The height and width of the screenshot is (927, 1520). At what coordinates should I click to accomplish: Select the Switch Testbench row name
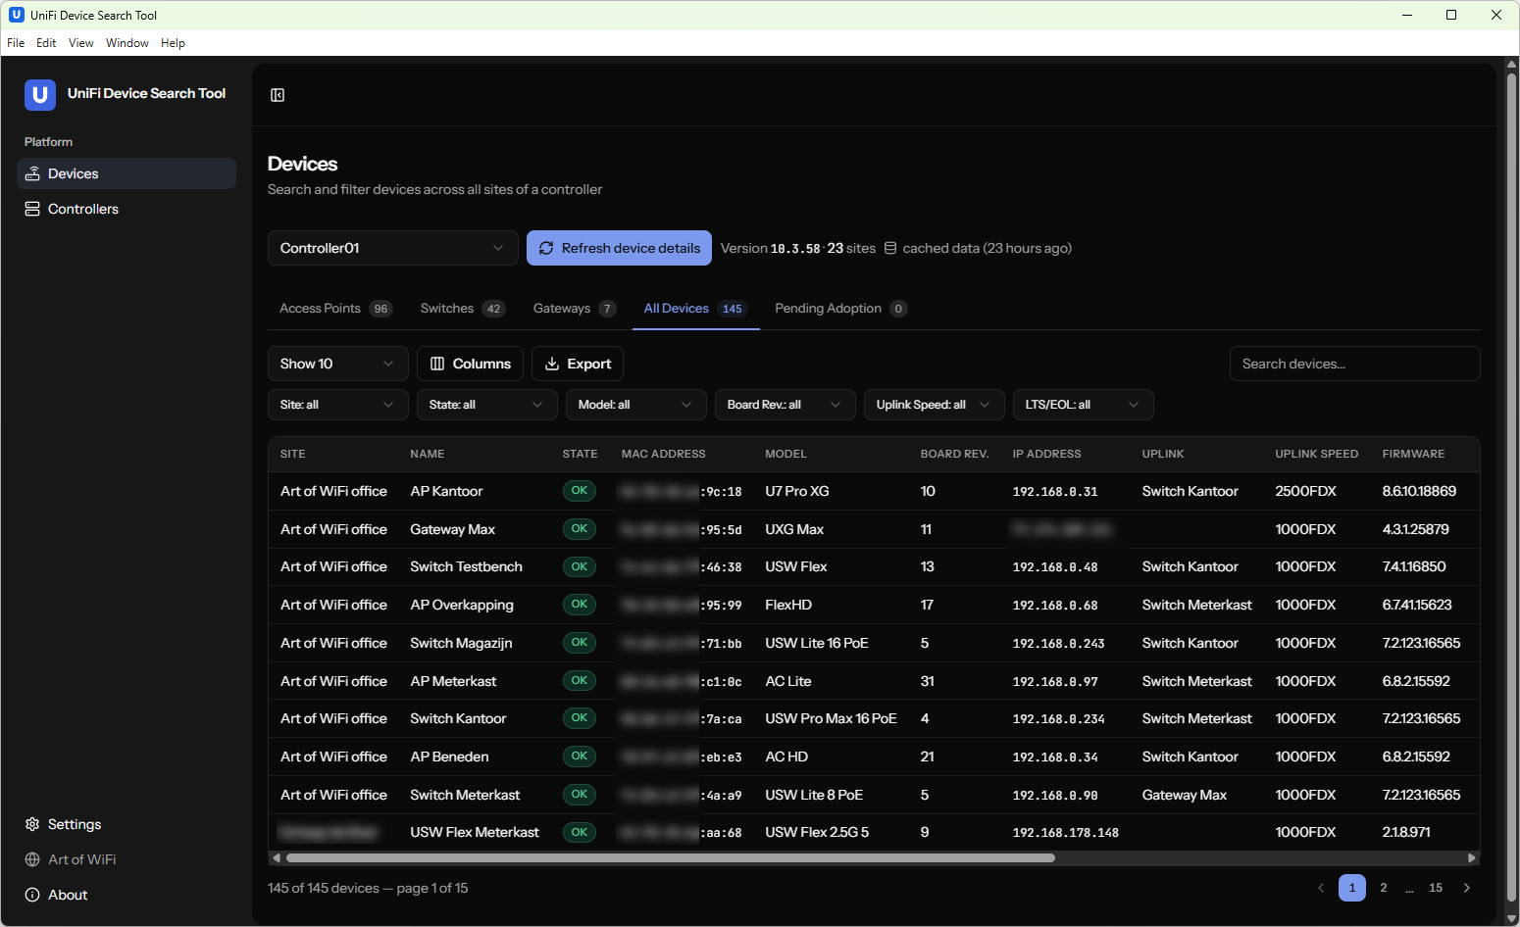pyautogui.click(x=466, y=566)
